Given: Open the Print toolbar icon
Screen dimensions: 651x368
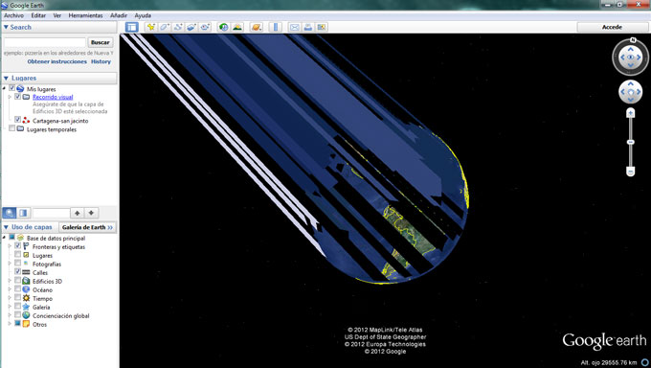Looking at the screenshot, I should click(307, 27).
